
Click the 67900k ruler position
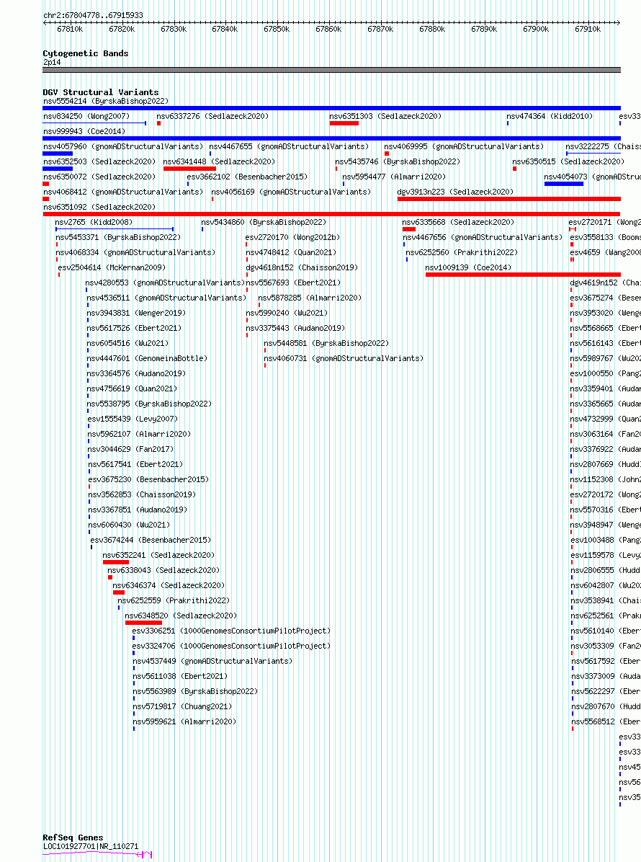click(536, 29)
